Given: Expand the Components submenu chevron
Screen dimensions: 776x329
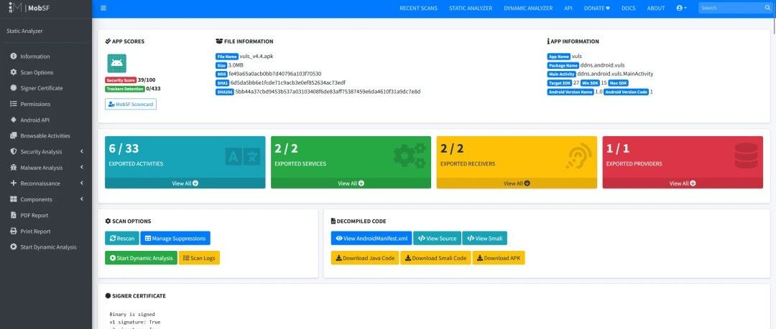Looking at the screenshot, I should tap(82, 199).
